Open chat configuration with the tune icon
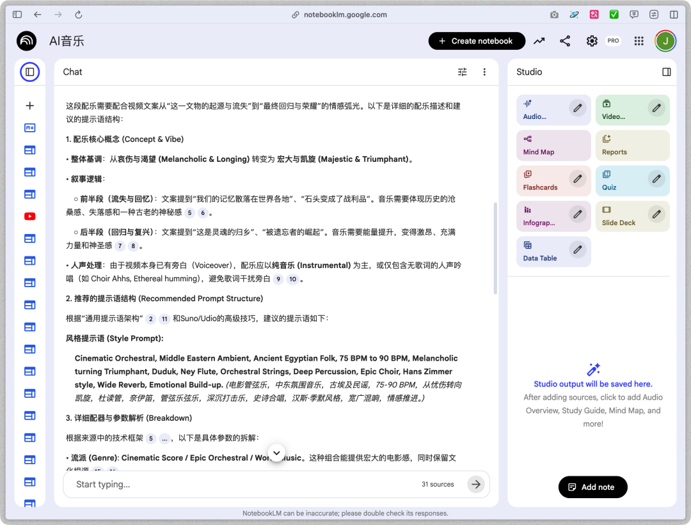 point(462,72)
